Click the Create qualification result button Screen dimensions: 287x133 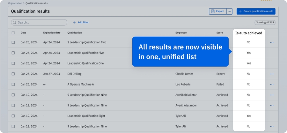[256, 11]
